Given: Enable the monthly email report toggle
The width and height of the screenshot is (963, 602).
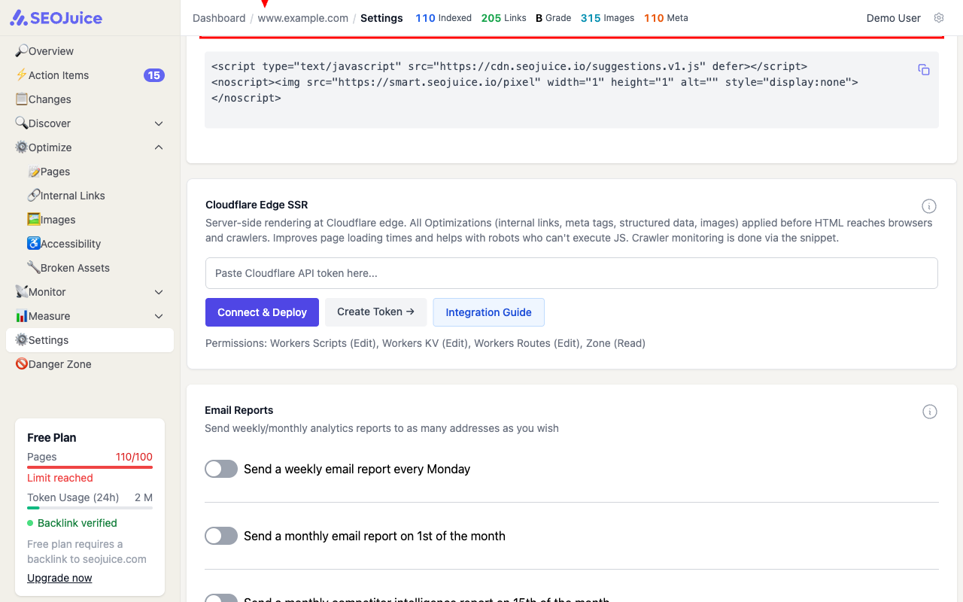Looking at the screenshot, I should pyautogui.click(x=221, y=536).
